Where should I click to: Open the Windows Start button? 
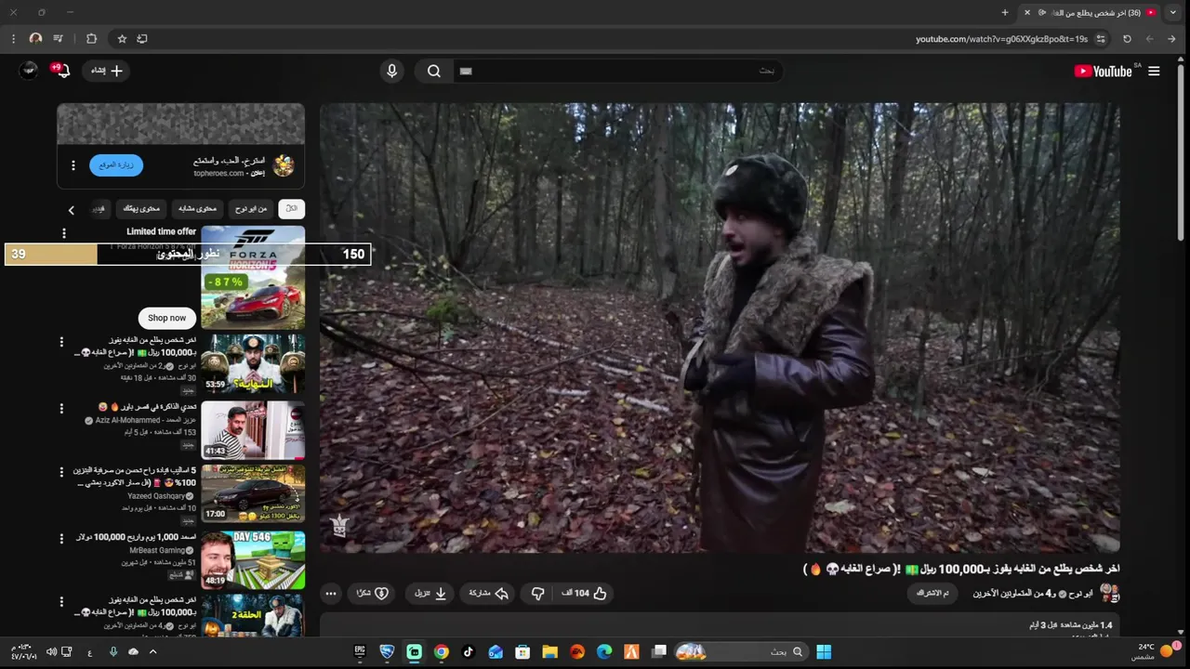[x=824, y=652]
